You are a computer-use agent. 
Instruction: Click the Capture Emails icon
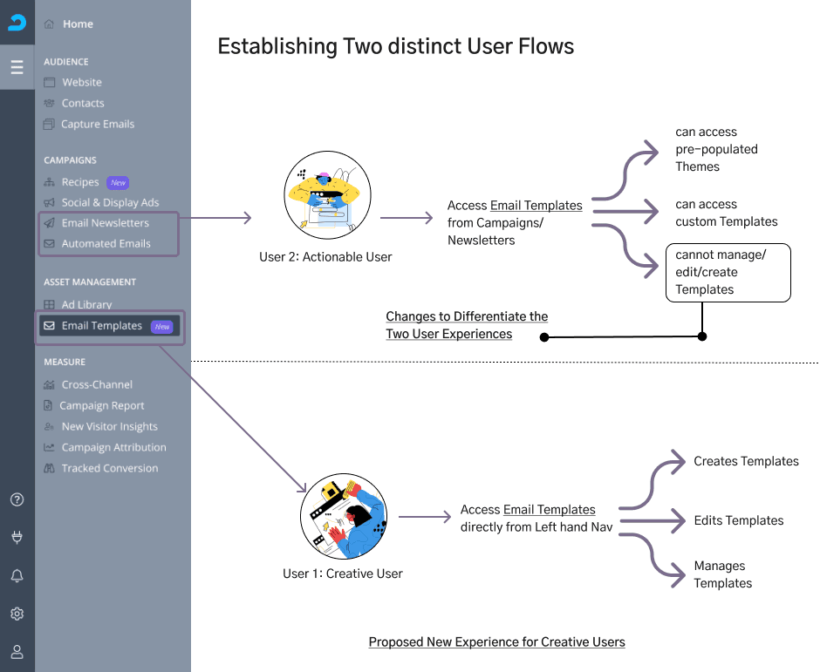[x=49, y=124]
